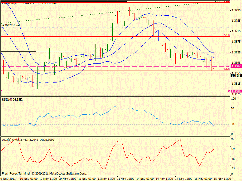
Task: Click the 15 Nov 11:00 time label
Action: click(222, 179)
